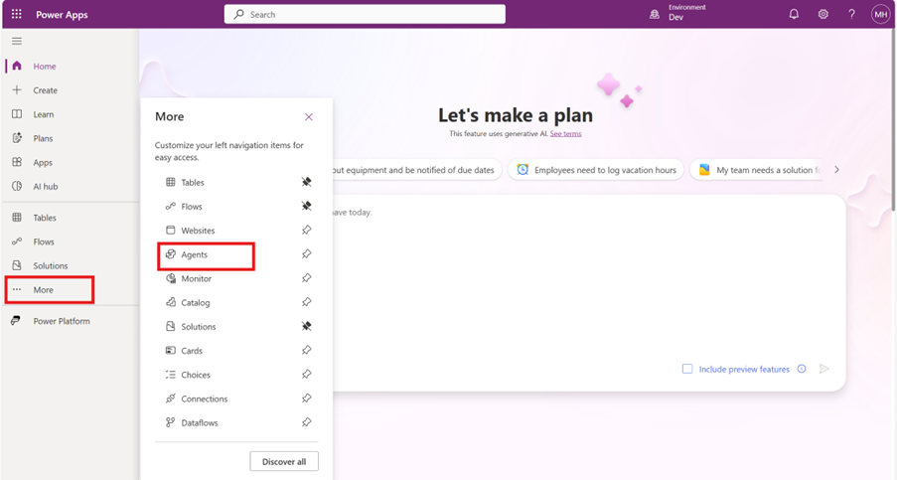This screenshot has height=480, width=897.
Task: Close the More panel
Action: [309, 116]
